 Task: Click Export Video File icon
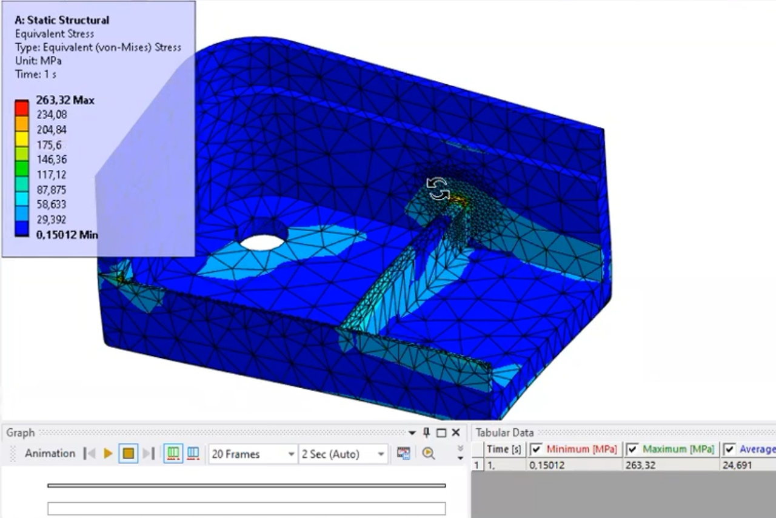403,454
